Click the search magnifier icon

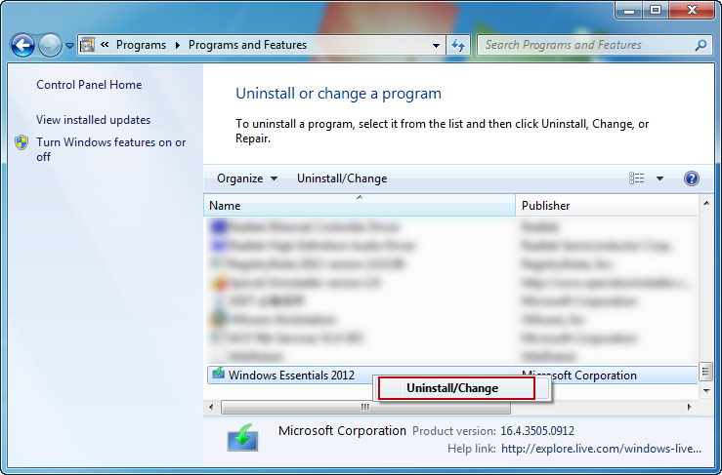pyautogui.click(x=701, y=45)
